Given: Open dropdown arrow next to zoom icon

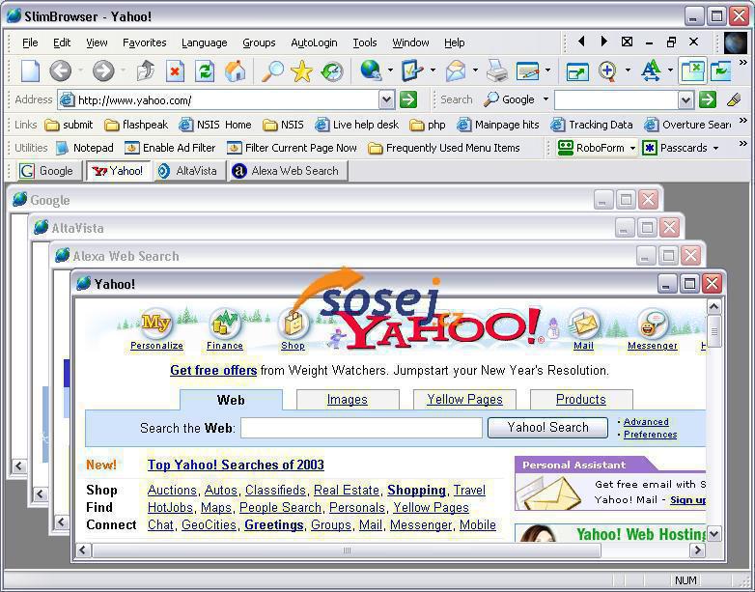Looking at the screenshot, I should pyautogui.click(x=628, y=70).
